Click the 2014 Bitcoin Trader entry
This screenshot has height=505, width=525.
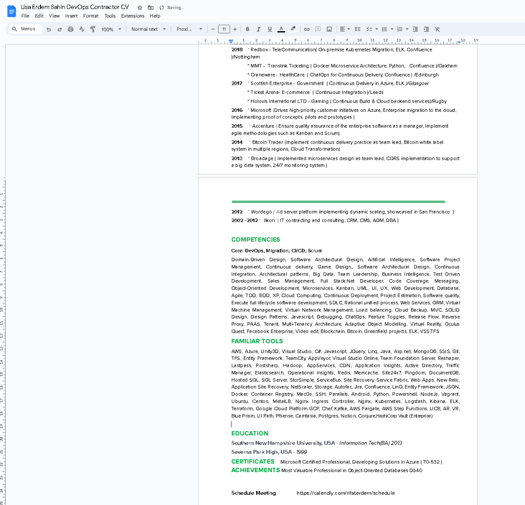pyautogui.click(x=338, y=146)
